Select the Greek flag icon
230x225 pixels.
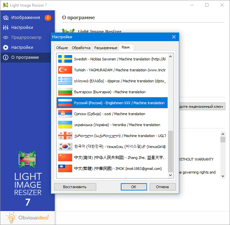[x=65, y=81]
